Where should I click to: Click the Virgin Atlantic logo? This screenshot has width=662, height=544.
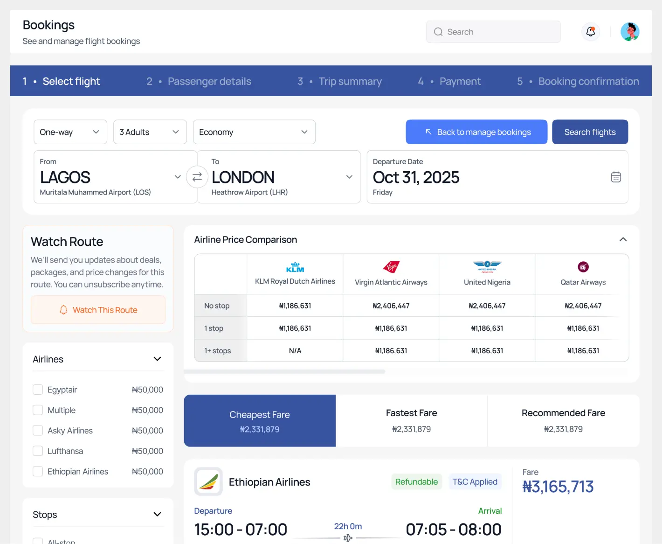tap(391, 267)
